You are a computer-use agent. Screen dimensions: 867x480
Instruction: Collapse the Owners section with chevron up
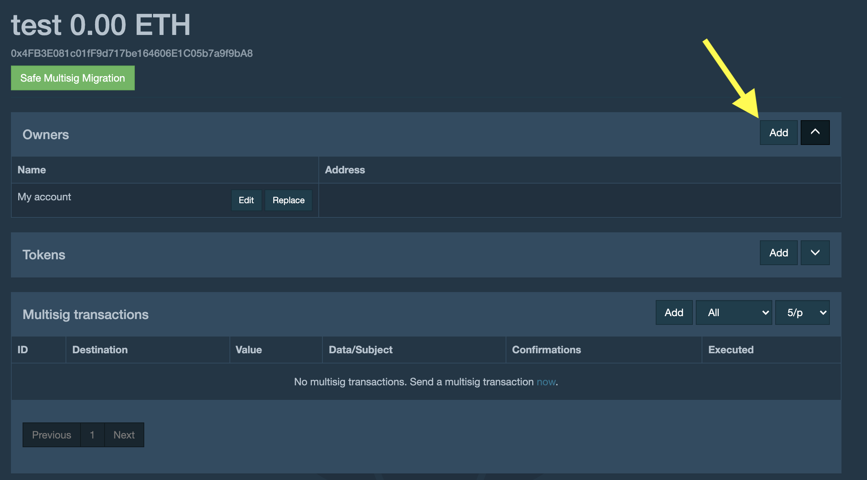pyautogui.click(x=815, y=133)
